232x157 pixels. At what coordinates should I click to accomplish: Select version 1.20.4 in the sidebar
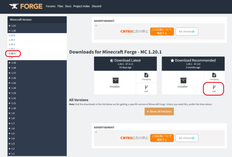[12, 40]
